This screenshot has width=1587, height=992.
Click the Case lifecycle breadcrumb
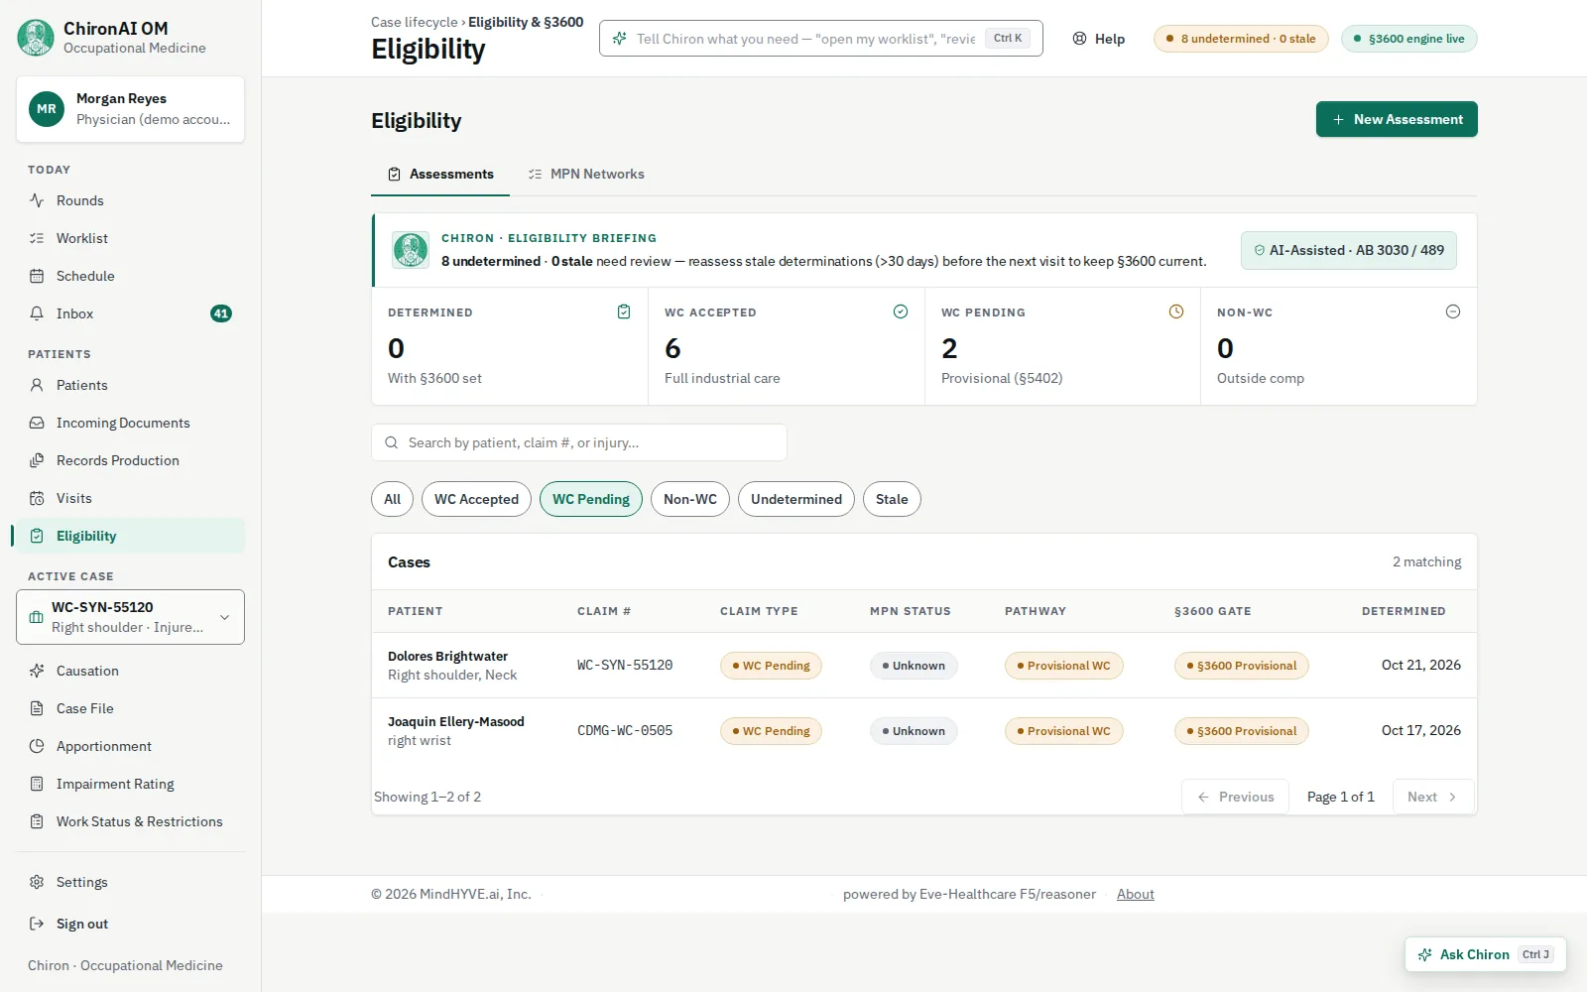pyautogui.click(x=415, y=22)
